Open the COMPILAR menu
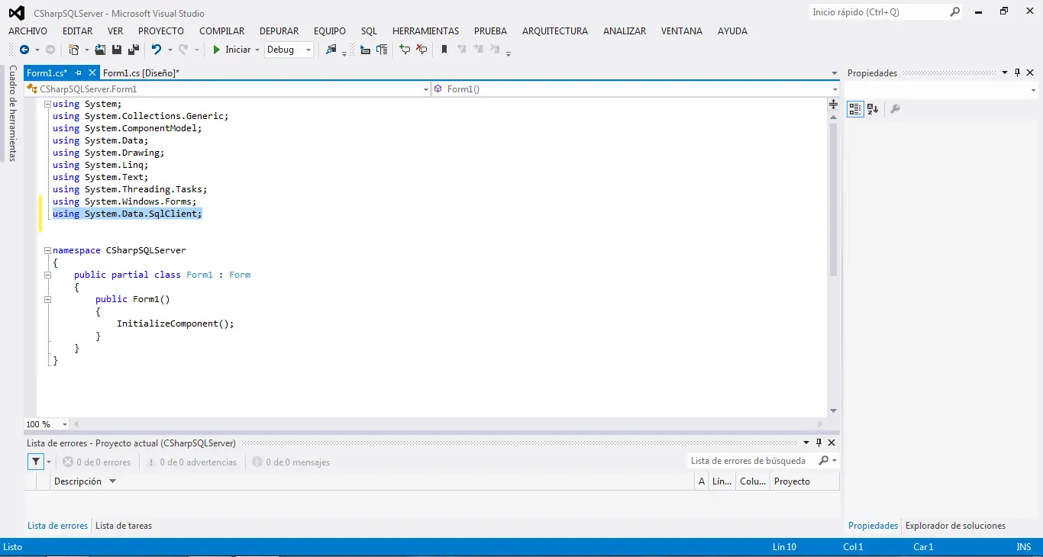 click(222, 31)
